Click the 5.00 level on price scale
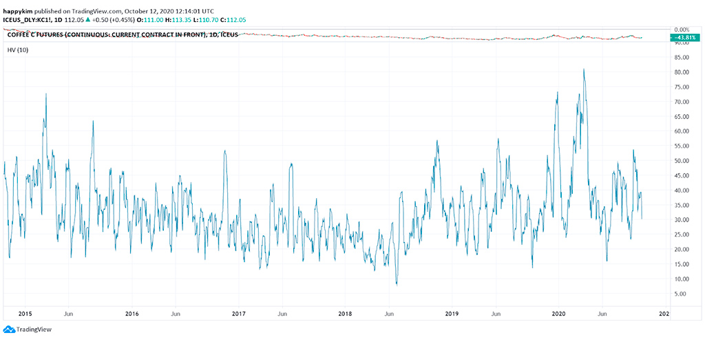This screenshot has width=705, height=344. click(x=683, y=294)
